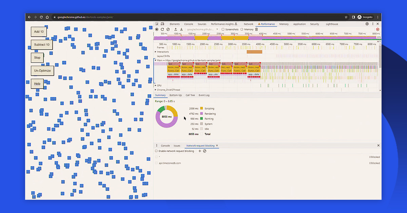Collapse the Main thread track
Viewport: 407px width, 213px height.
(156, 60)
